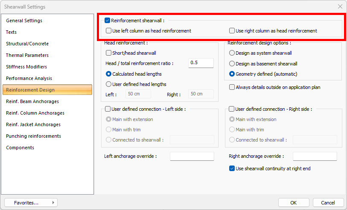Check the Short/head shearwall option

coord(109,53)
